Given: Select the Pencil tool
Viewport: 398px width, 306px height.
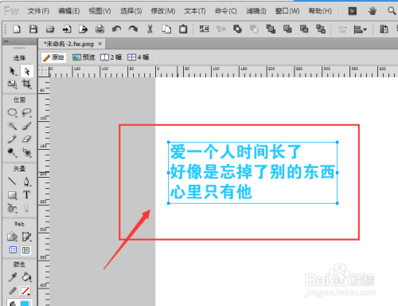Looking at the screenshot, I should (x=12, y=139).
